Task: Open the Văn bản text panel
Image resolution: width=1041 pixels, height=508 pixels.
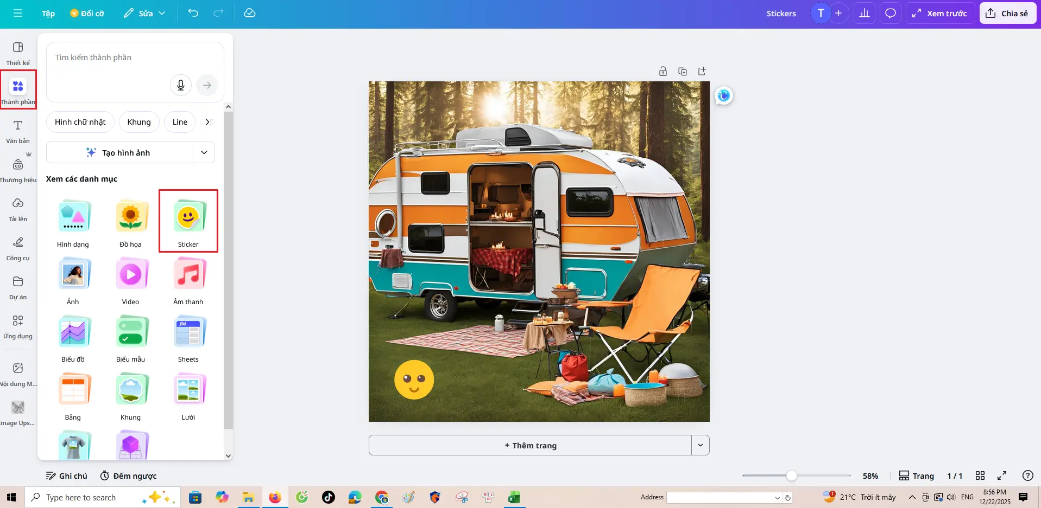Action: (18, 132)
